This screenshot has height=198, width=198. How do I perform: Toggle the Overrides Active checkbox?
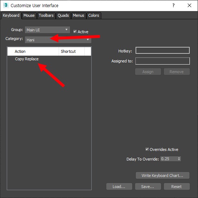pos(147,149)
